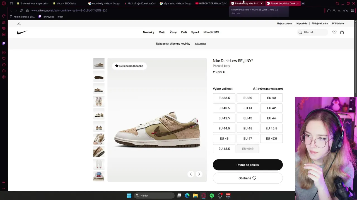357x200 pixels.
Task: Select size EU 48.5
Action: click(x=224, y=149)
